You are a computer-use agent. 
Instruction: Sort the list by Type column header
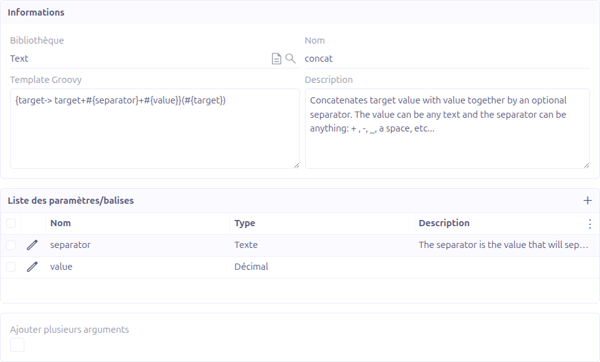click(x=244, y=223)
